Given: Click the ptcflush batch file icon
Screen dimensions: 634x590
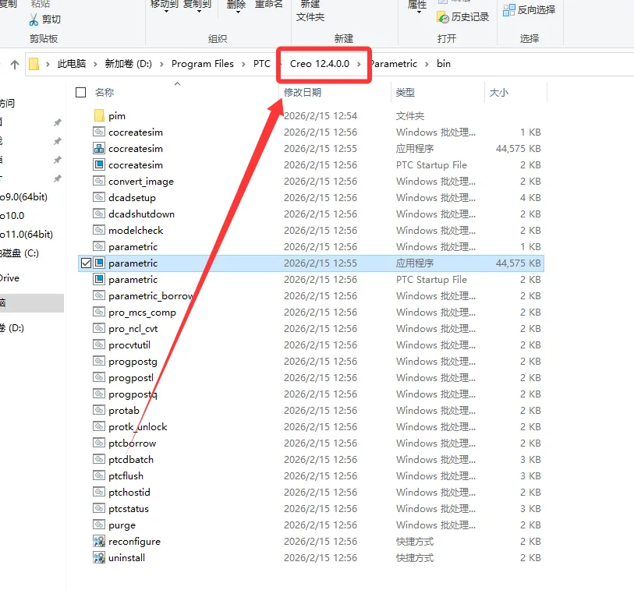Looking at the screenshot, I should click(x=99, y=475).
